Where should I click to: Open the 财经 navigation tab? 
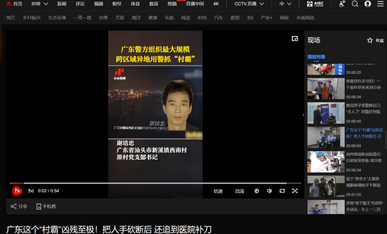pos(117,4)
